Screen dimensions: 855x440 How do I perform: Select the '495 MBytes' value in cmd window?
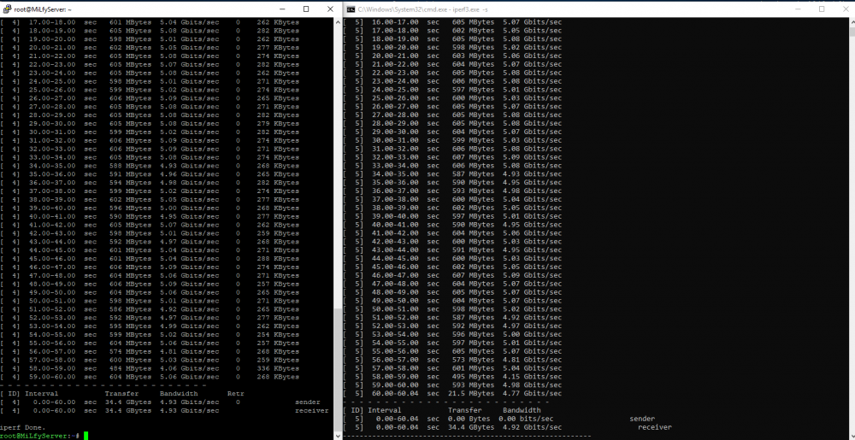(x=474, y=377)
